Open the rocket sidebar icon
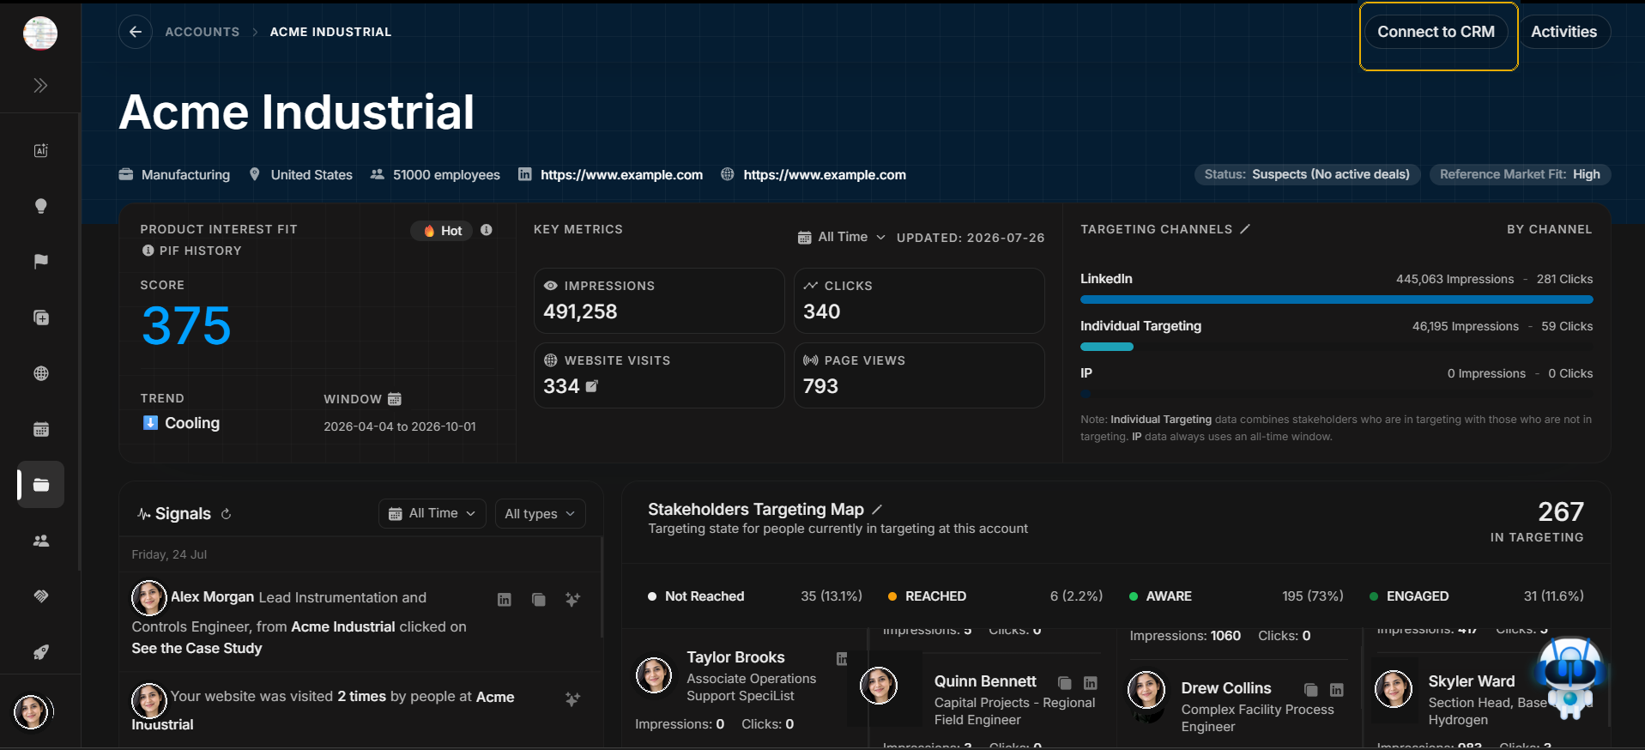Screen dimensions: 1645x750 [x=40, y=652]
